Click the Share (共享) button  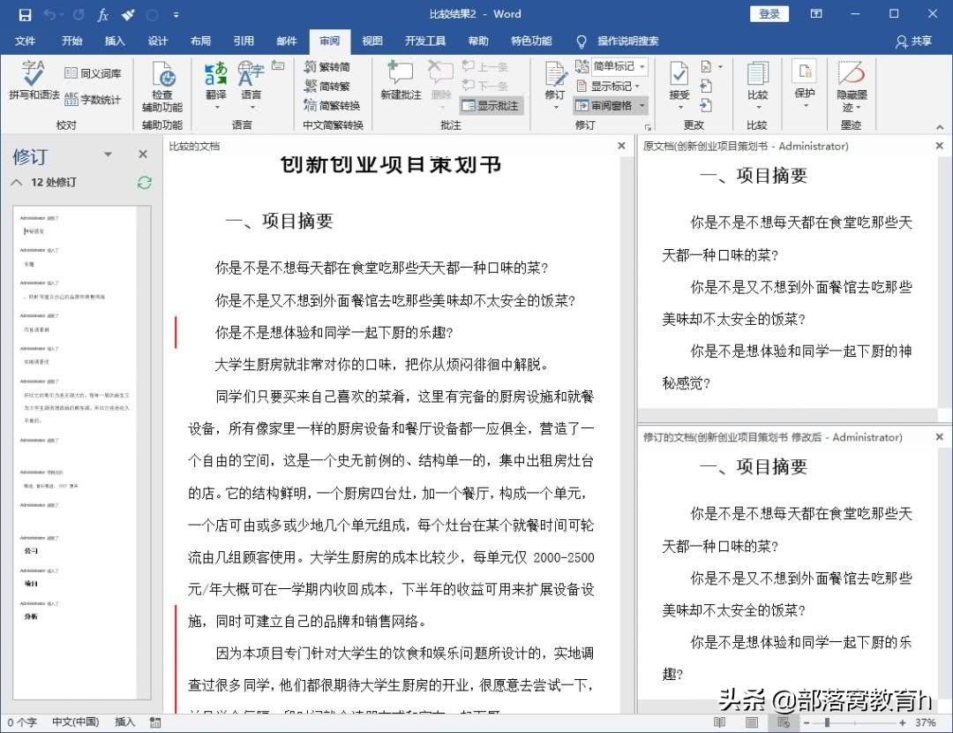913,42
